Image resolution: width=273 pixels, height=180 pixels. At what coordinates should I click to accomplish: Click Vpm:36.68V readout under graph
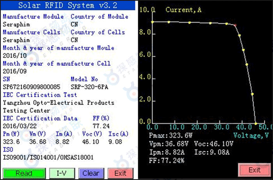(x=169, y=144)
